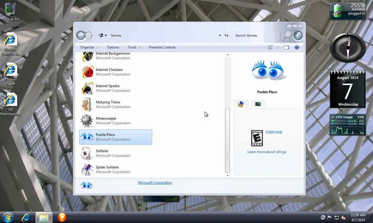Select the Purble Place eyes icon in list
Image resolution: width=373 pixels, height=223 pixels.
coord(87,137)
